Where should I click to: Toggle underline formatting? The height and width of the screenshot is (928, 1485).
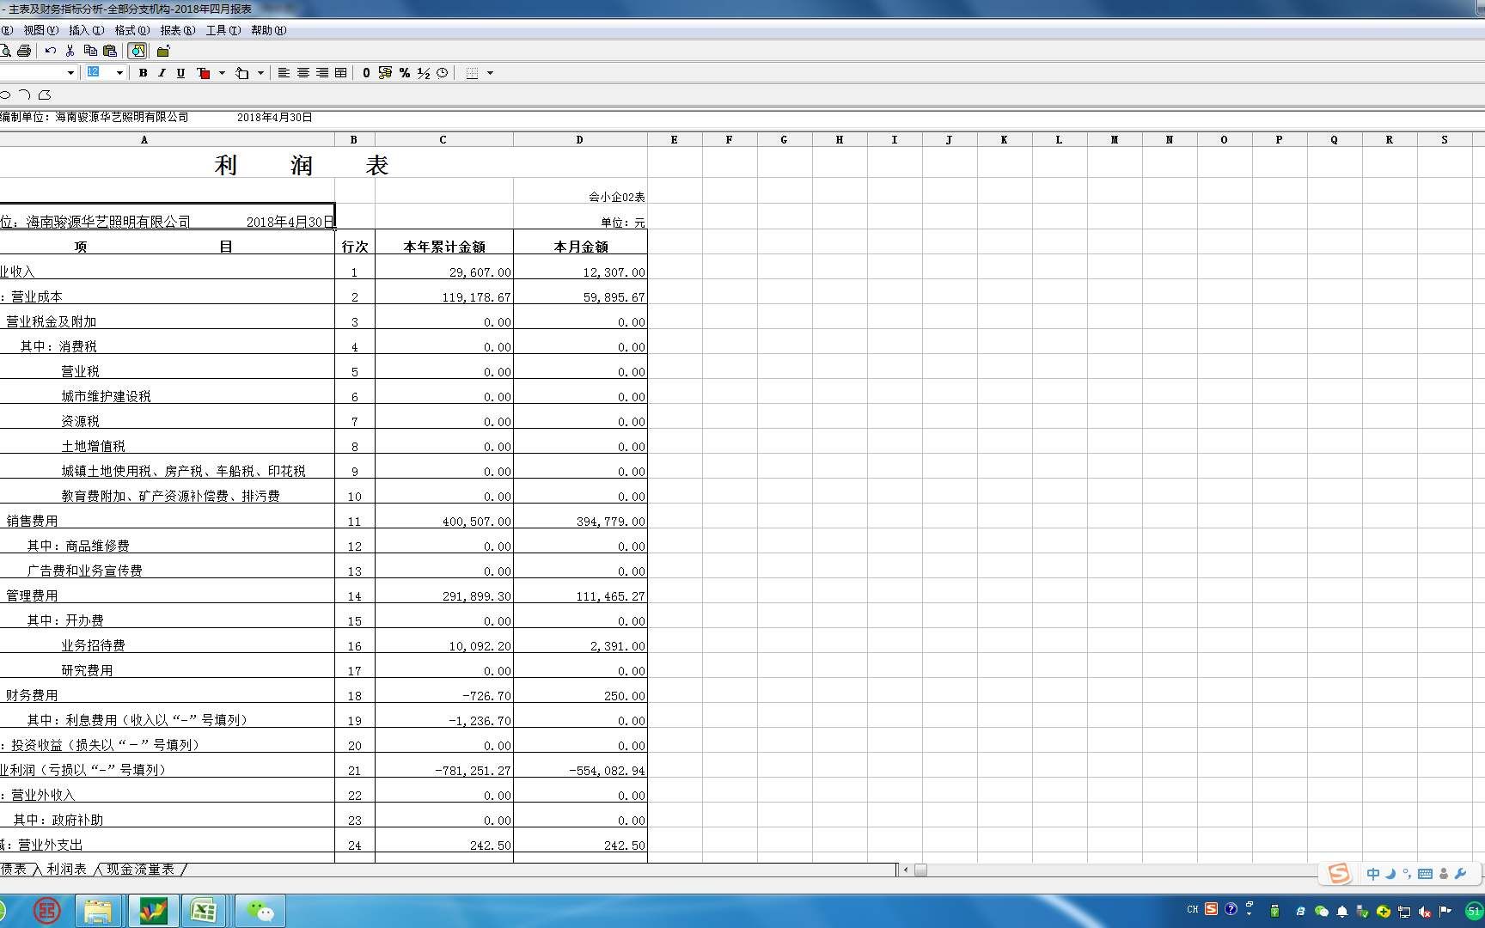pyautogui.click(x=180, y=73)
